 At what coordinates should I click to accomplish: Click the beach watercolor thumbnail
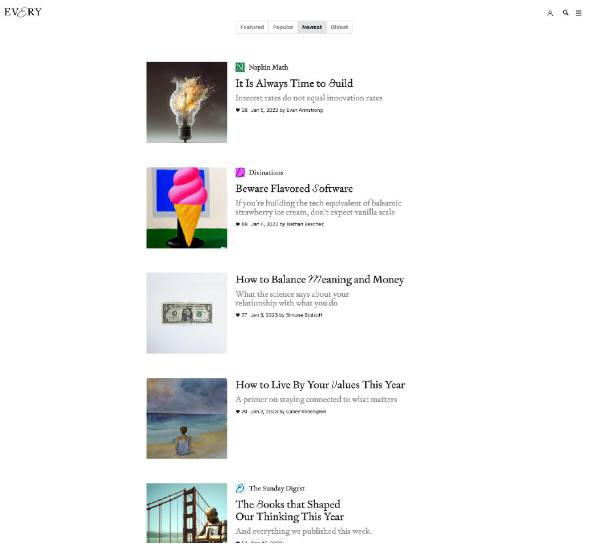tap(187, 418)
